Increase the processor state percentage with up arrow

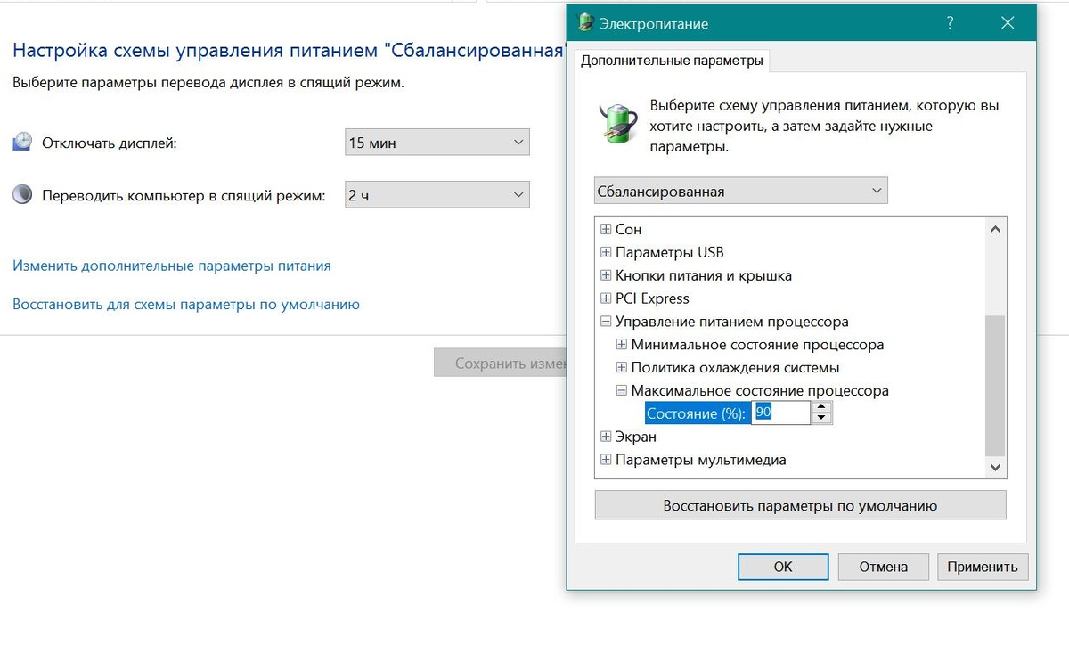pos(822,407)
